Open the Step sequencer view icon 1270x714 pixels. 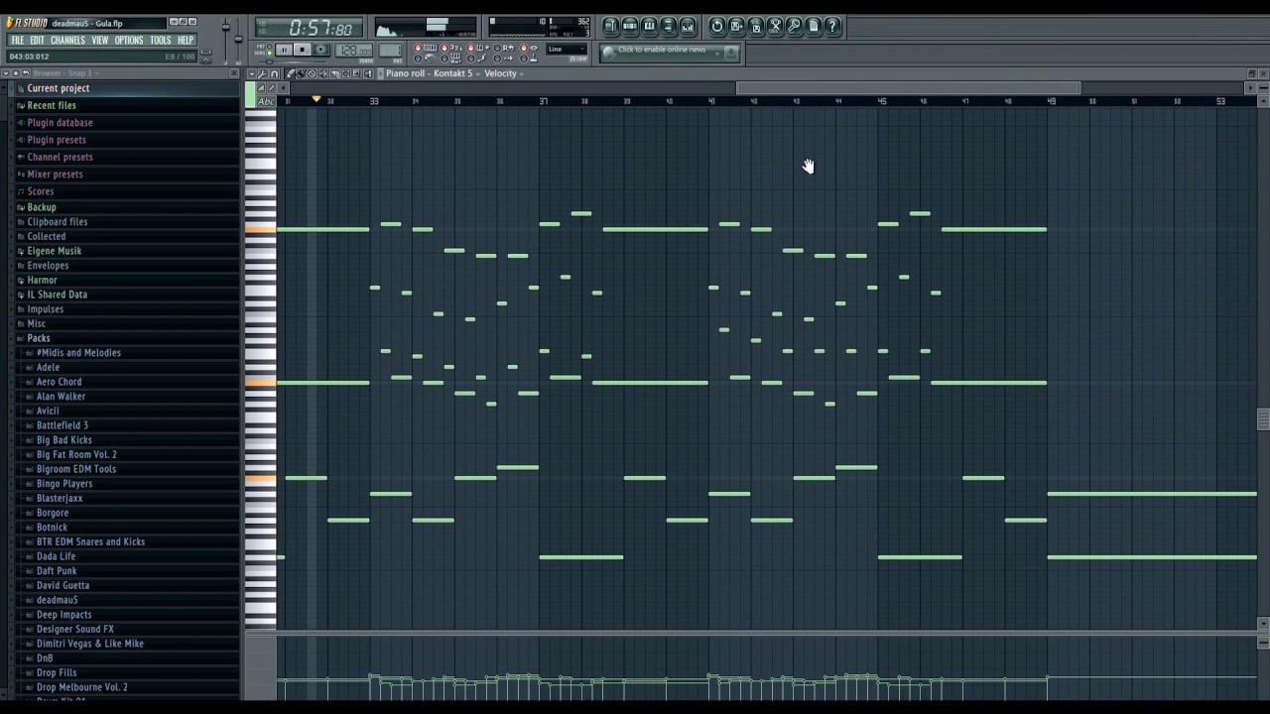click(x=630, y=26)
